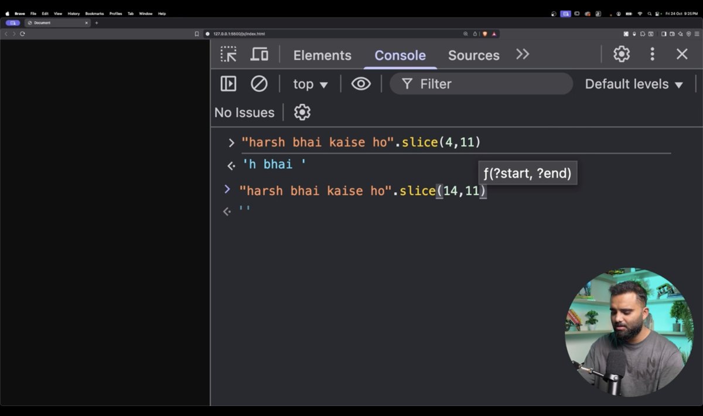
Task: Go forward with the browser forward arrow
Action: [x=14, y=34]
